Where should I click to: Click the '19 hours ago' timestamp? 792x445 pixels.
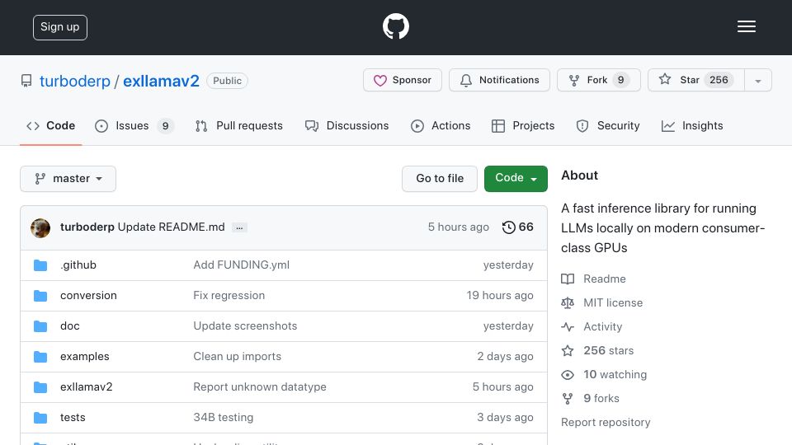(500, 295)
